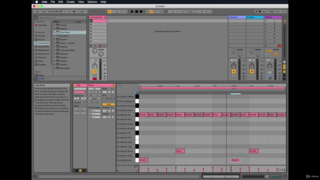Adjust the DrumSynth Send A knob
The image size is (320, 180).
coord(94,51)
